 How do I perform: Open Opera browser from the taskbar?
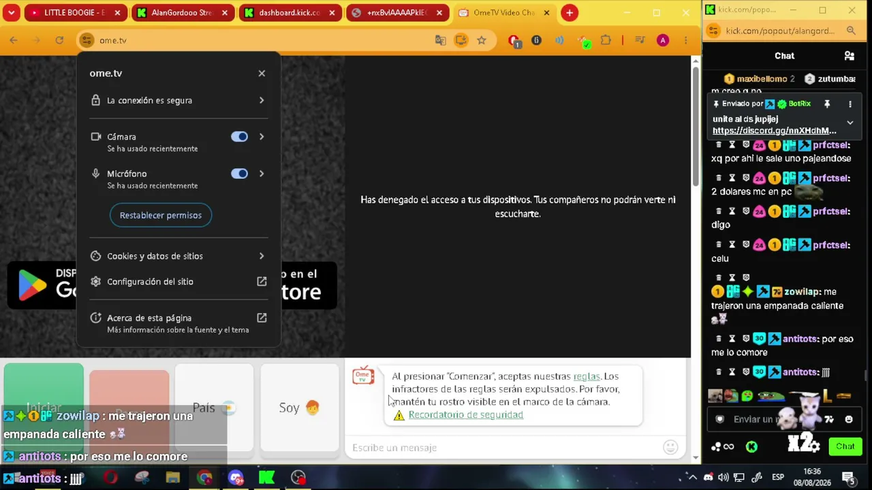(x=110, y=478)
